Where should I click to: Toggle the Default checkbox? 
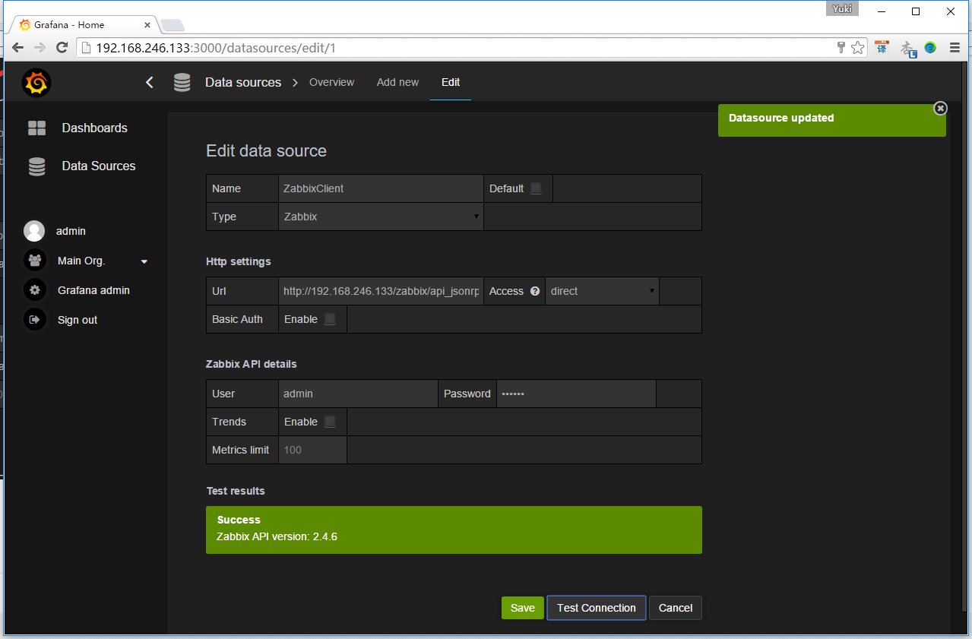[x=536, y=188]
